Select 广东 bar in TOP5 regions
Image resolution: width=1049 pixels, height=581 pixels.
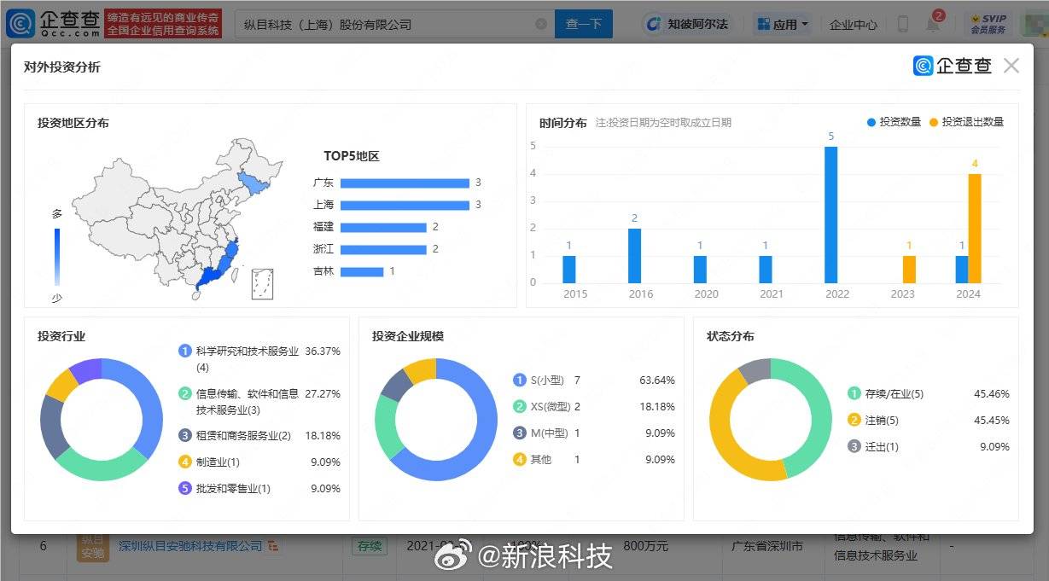pos(405,183)
